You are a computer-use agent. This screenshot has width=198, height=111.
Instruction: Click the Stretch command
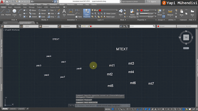pyautogui.click(x=33, y=17)
